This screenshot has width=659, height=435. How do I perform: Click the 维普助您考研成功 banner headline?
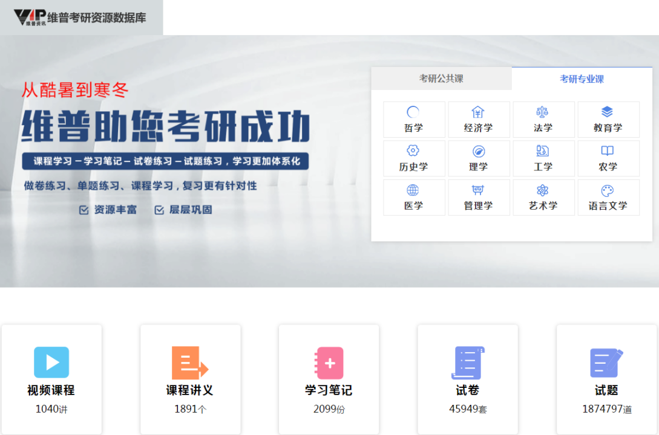165,126
